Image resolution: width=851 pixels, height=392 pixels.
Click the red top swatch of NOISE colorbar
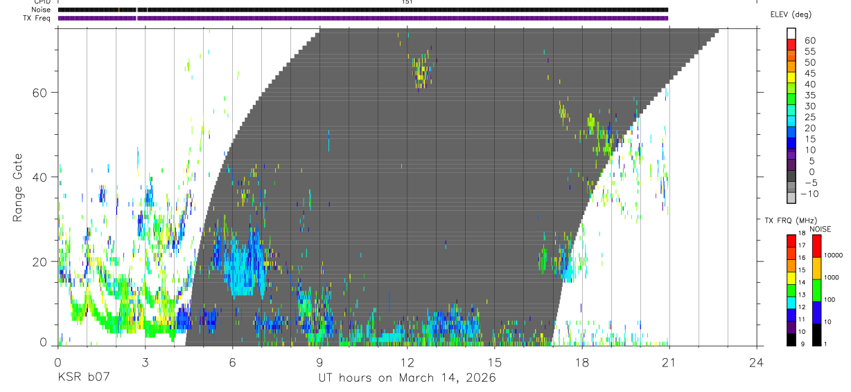coord(816,246)
